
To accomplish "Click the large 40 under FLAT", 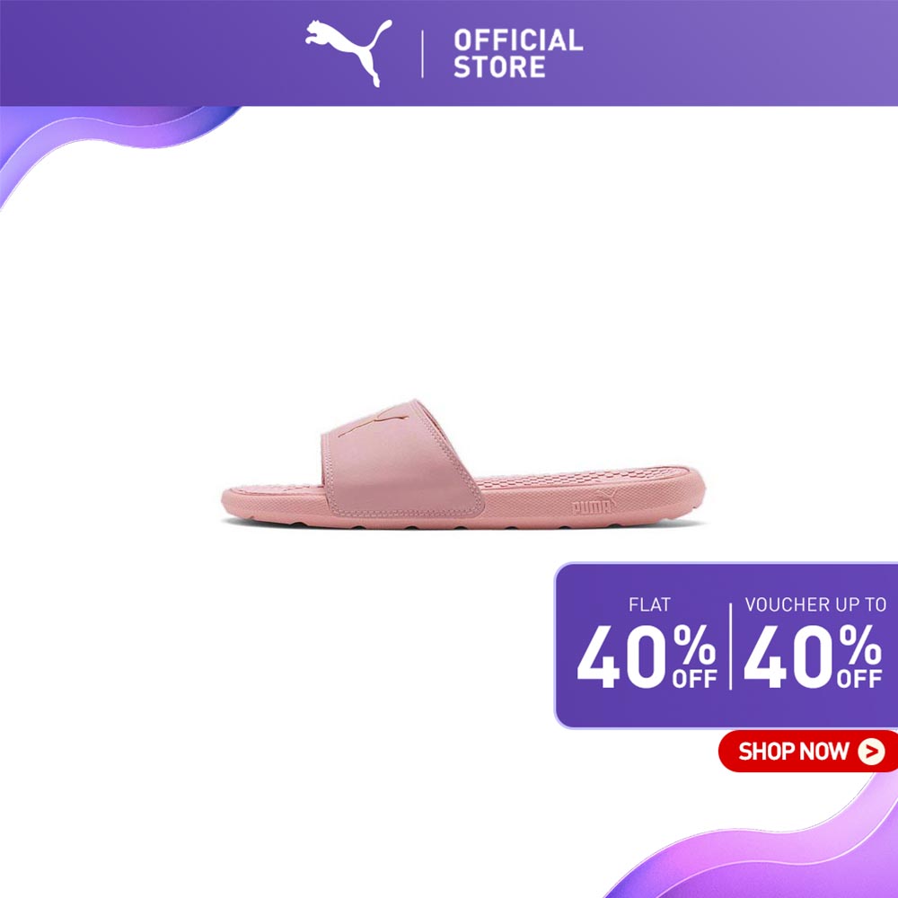I will (622, 656).
